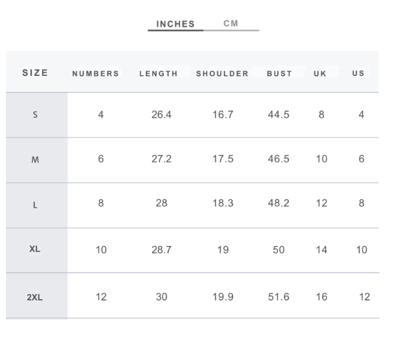402x349 pixels.
Task: Switch to the CM tab
Action: pyautogui.click(x=230, y=23)
